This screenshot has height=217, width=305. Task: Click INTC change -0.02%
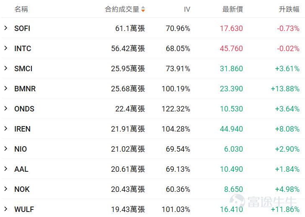click(288, 49)
